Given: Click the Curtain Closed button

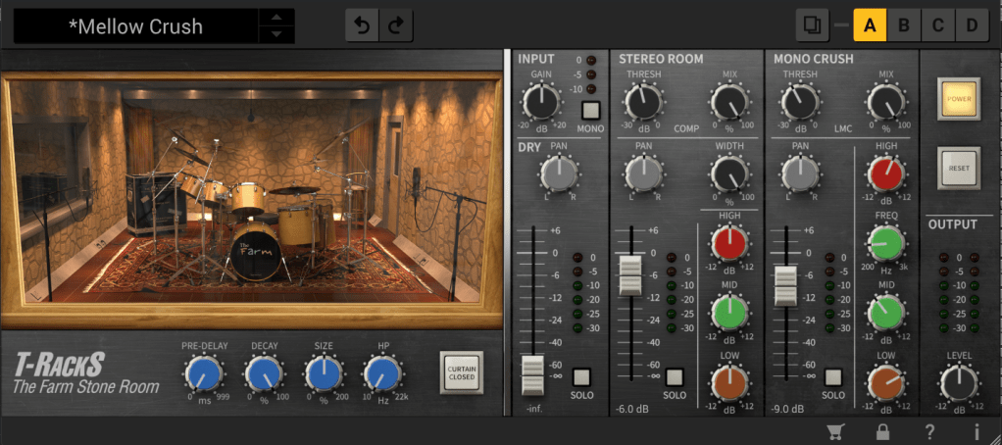Looking at the screenshot, I should tap(461, 372).
